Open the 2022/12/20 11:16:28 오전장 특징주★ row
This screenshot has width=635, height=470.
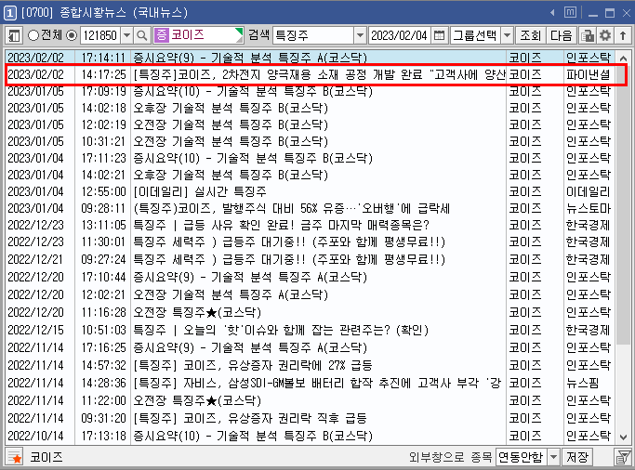310,312
